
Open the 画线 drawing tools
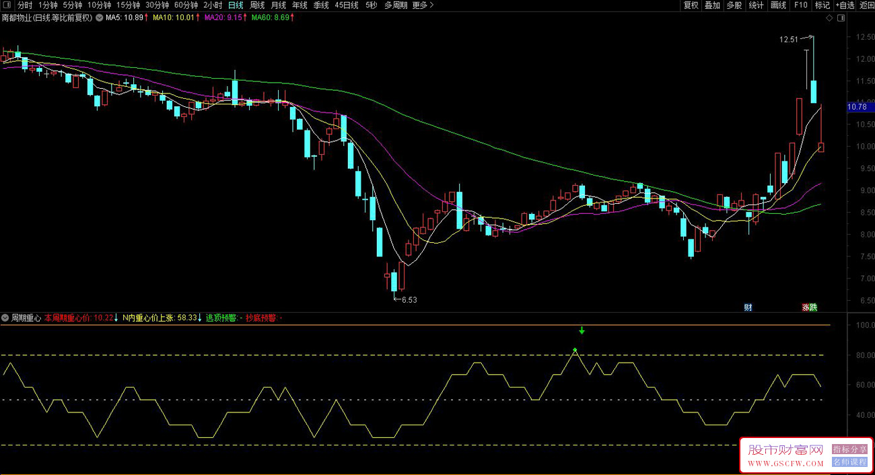pos(778,5)
